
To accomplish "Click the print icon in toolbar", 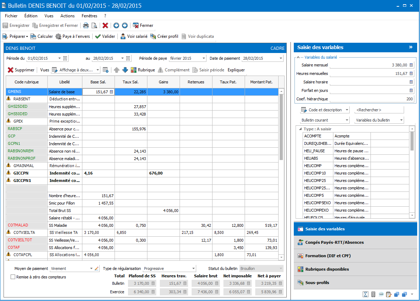I will pos(86,25).
